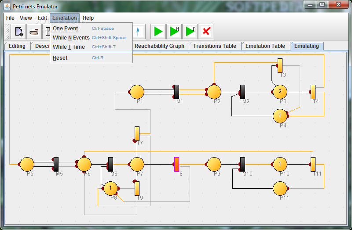Image resolution: width=352 pixels, height=230 pixels.
Task: Click the yellow transition T9
Action: point(137,189)
